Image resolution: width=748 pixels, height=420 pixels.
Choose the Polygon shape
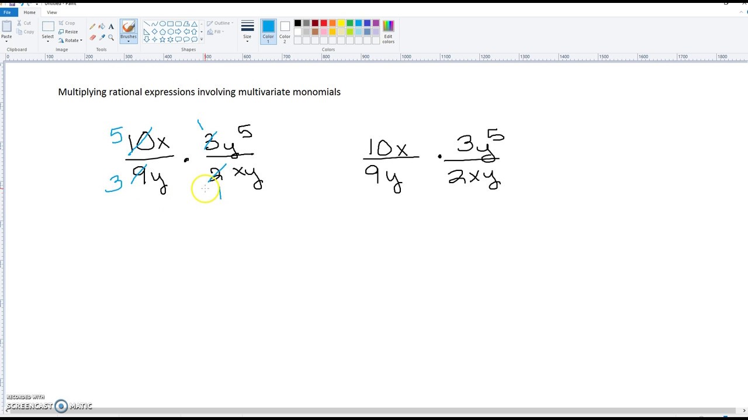(x=186, y=23)
